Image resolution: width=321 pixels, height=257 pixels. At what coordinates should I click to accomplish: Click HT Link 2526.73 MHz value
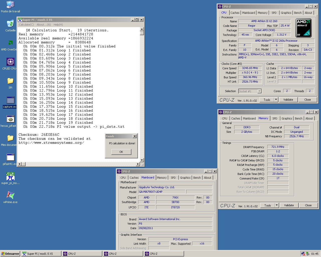click(250, 82)
